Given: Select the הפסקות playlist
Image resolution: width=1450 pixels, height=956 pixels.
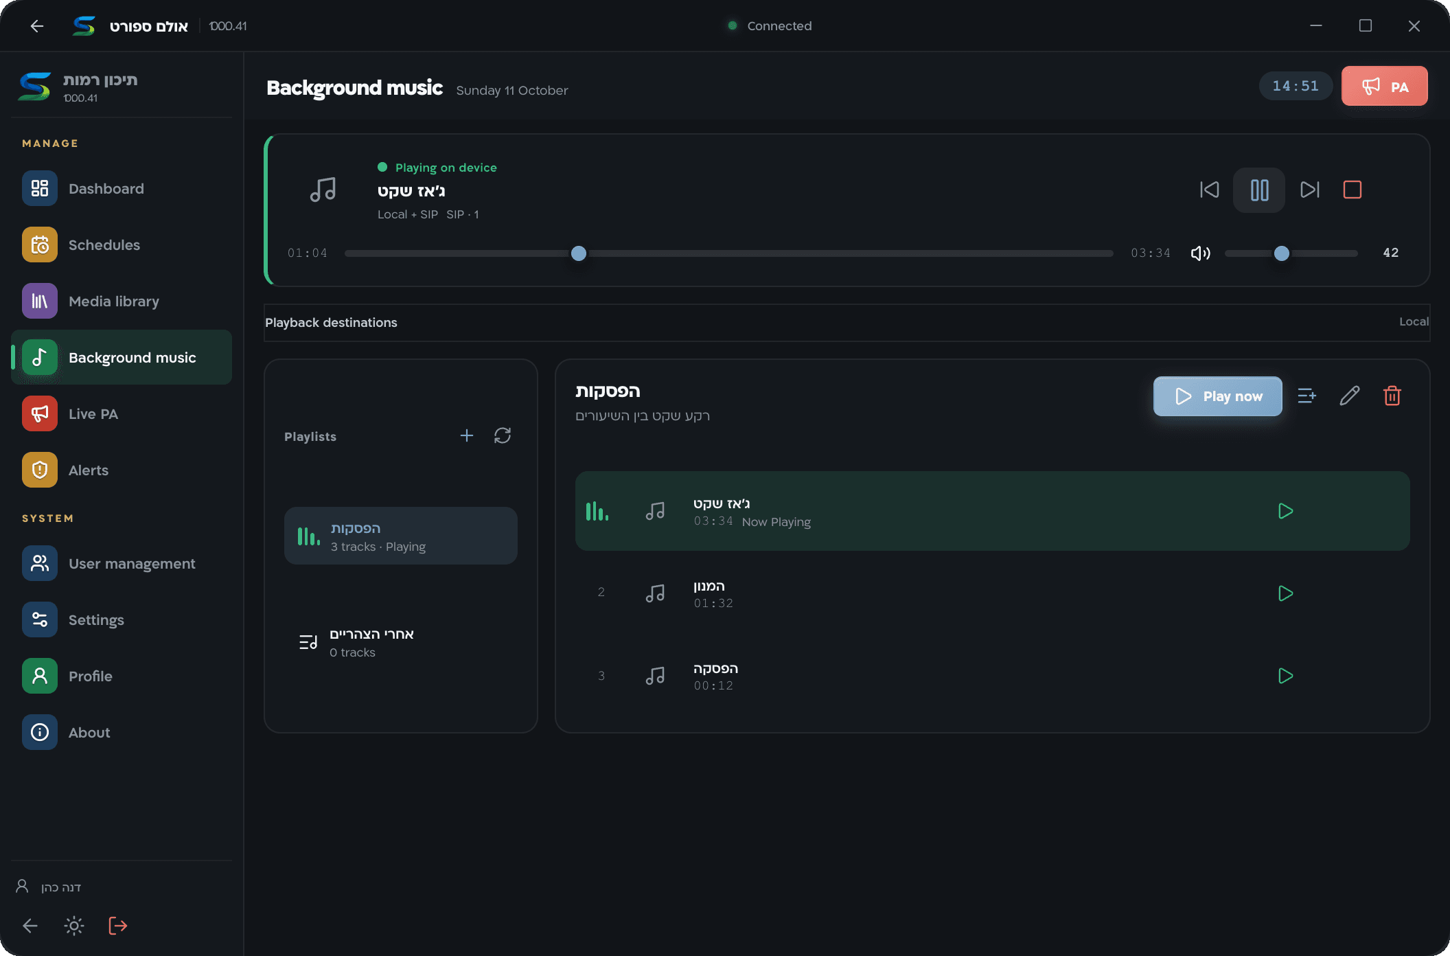Looking at the screenshot, I should tap(401, 536).
